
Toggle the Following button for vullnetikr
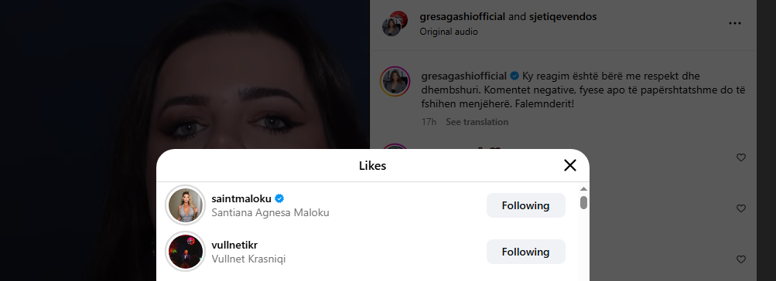click(525, 252)
